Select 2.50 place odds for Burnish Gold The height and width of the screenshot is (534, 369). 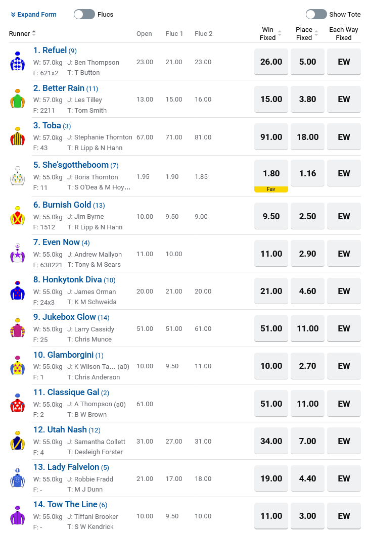point(307,216)
